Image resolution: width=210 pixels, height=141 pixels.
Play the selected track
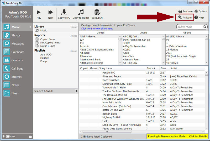39,14
